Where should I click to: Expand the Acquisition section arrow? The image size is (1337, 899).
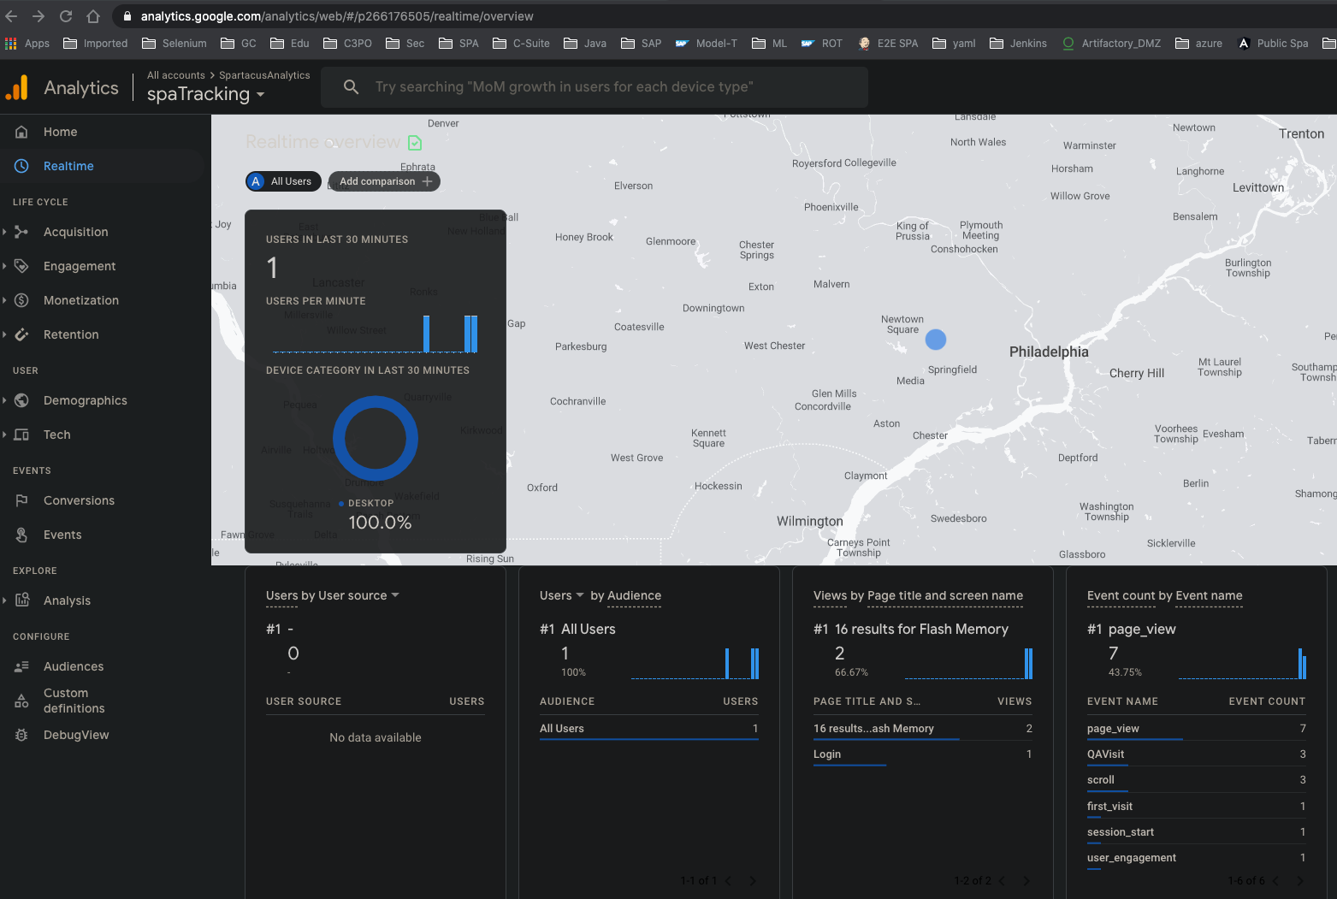point(5,232)
